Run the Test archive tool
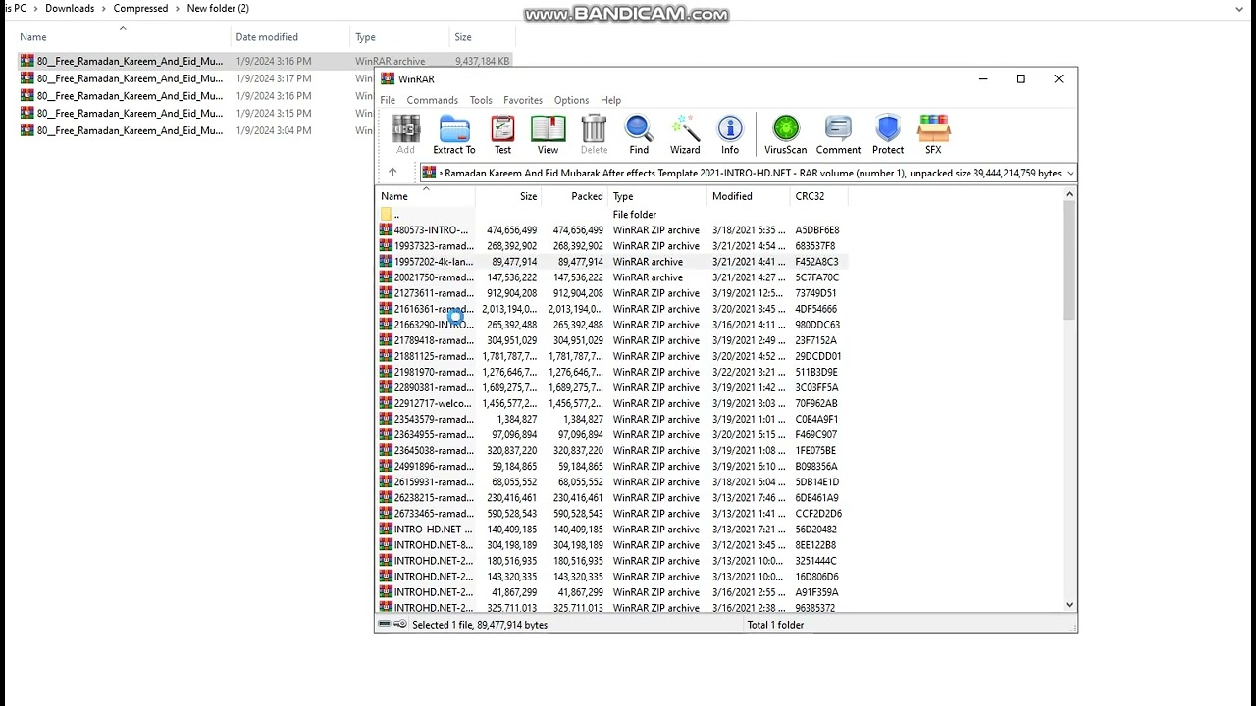The width and height of the screenshot is (1256, 706). point(502,134)
